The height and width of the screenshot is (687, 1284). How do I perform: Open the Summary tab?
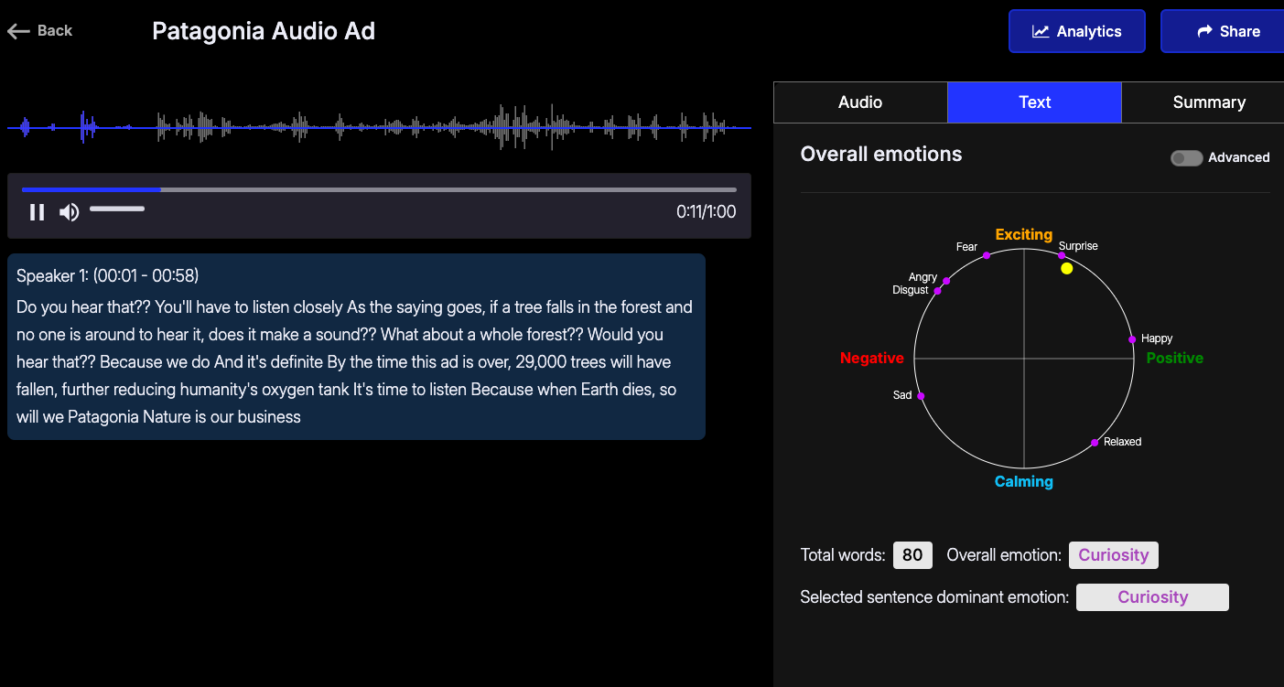(1203, 102)
